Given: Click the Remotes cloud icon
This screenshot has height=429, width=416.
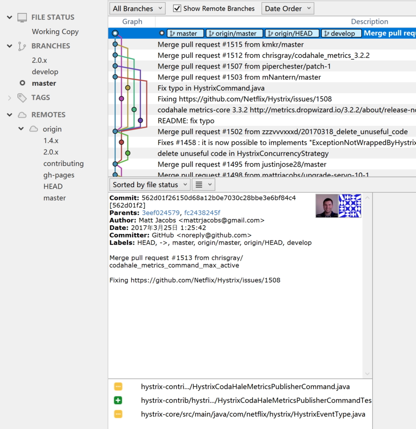Looking at the screenshot, I should coord(22,115).
